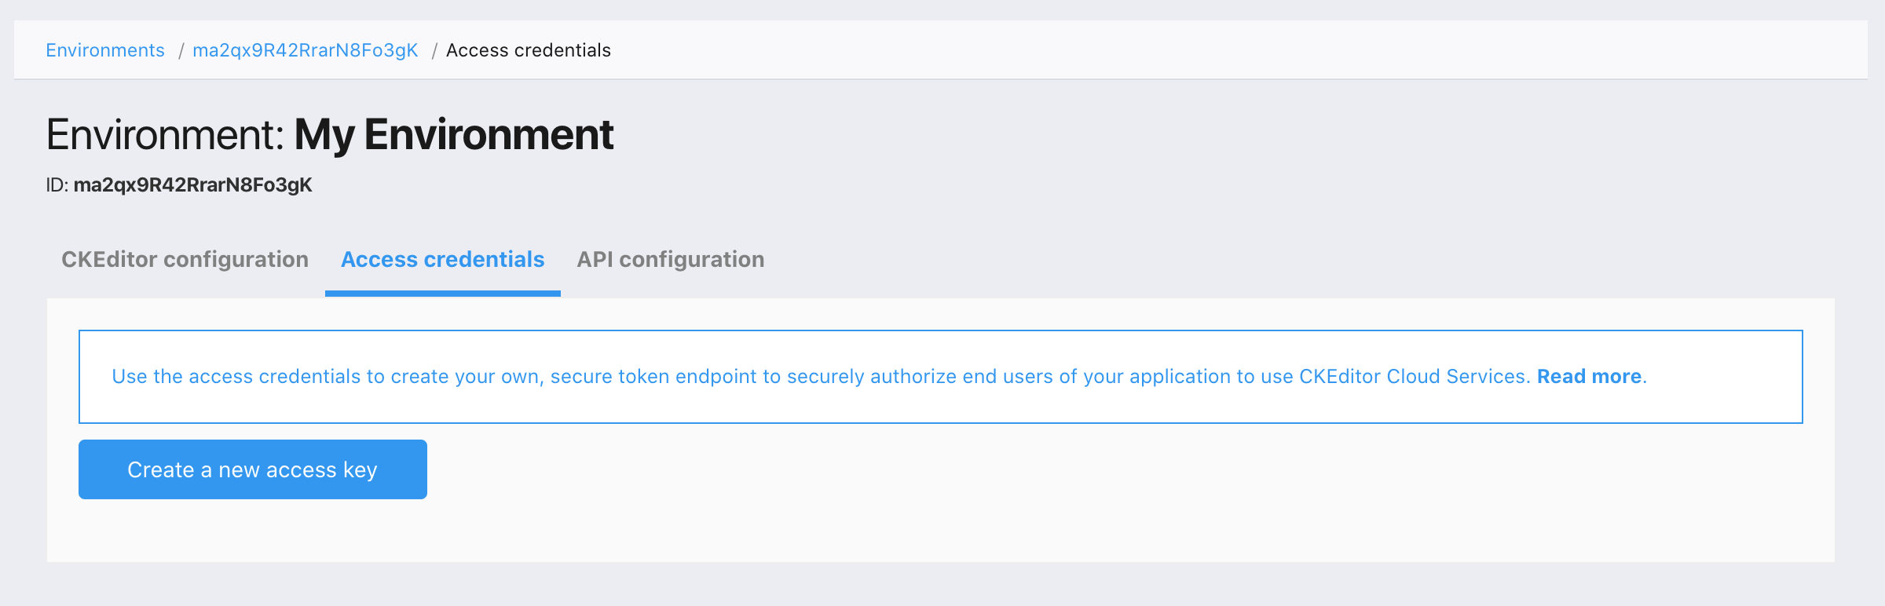Follow the Read more link
Viewport: 1885px width, 606px height.
(x=1588, y=377)
